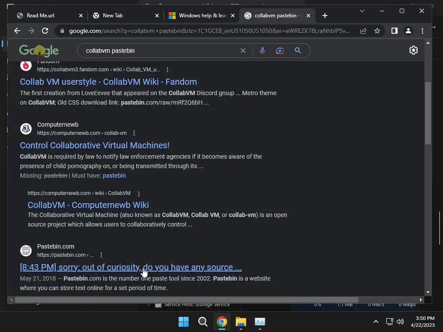
Task: Open a new tab with the plus button
Action: pyautogui.click(x=325, y=16)
